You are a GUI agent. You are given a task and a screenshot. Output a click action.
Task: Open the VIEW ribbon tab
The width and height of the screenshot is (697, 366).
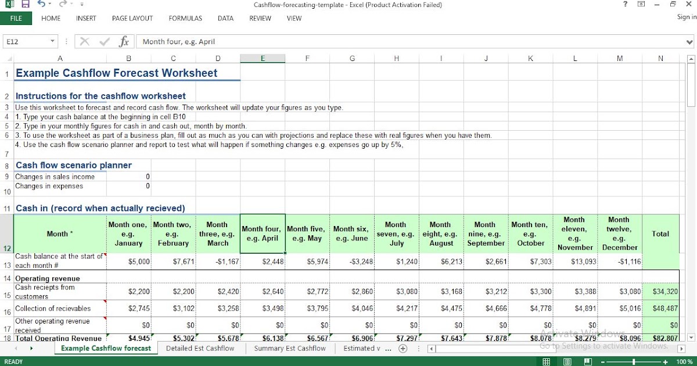coord(294,19)
